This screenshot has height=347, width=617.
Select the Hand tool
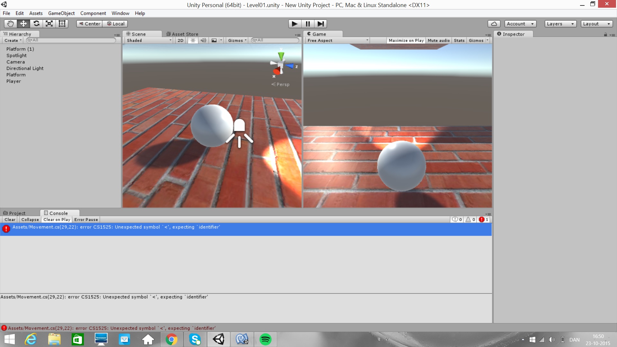pyautogui.click(x=11, y=24)
